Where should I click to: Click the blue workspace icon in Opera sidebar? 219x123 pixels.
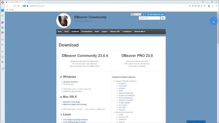click(x=2, y=11)
